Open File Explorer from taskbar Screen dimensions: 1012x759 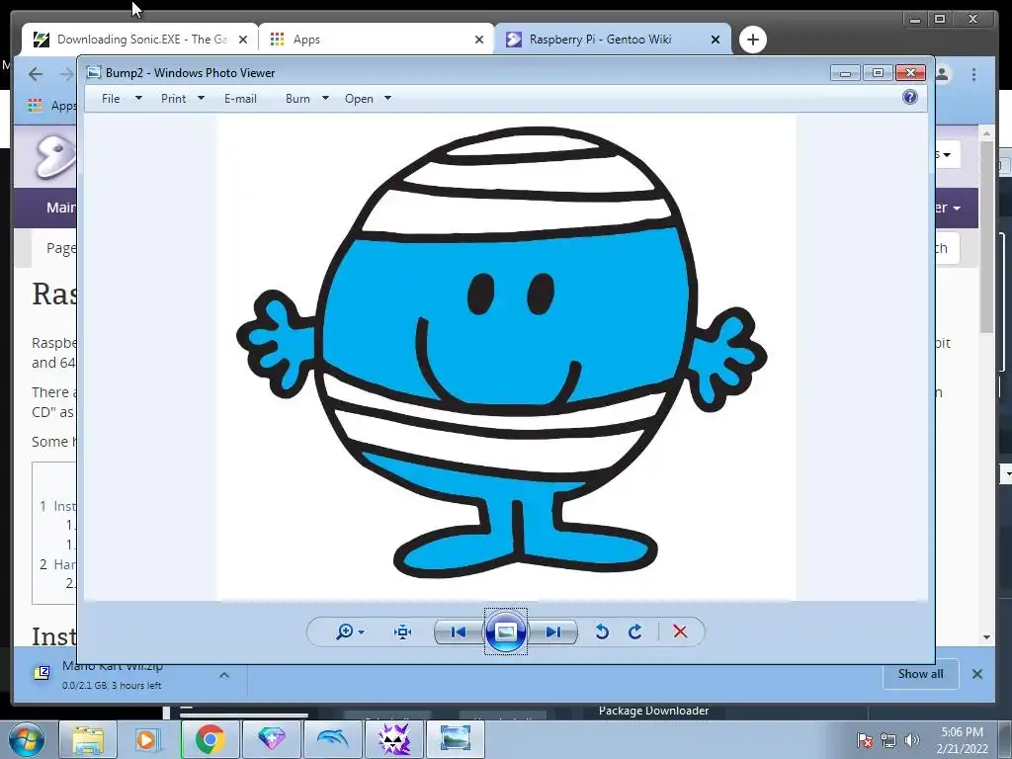click(x=88, y=739)
